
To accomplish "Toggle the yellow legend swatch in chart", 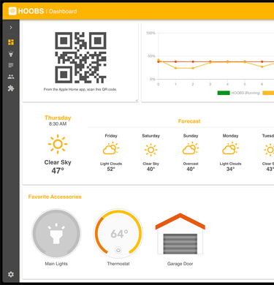I will click(268, 93).
